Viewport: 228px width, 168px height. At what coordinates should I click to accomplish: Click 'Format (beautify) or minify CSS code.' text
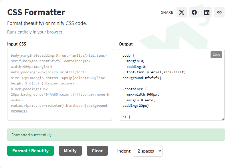(47, 23)
